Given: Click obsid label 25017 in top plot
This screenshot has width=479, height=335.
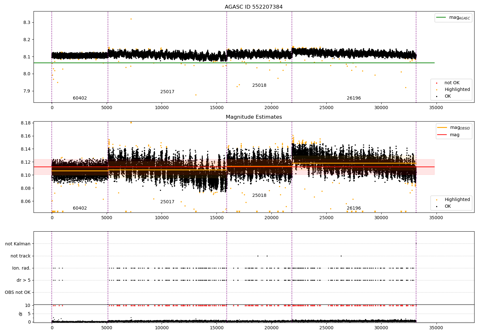Looking at the screenshot, I should coord(167,92).
